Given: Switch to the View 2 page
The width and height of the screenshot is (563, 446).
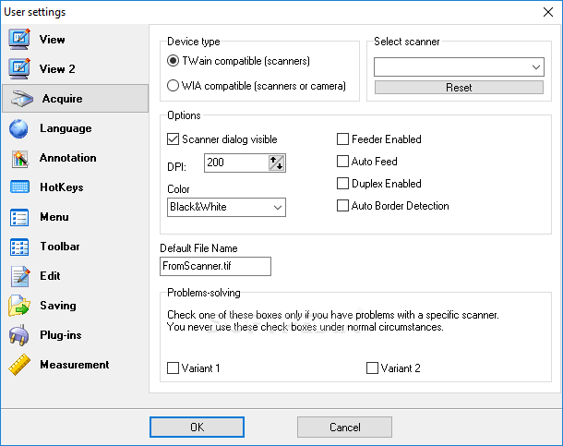Looking at the screenshot, I should (x=57, y=69).
